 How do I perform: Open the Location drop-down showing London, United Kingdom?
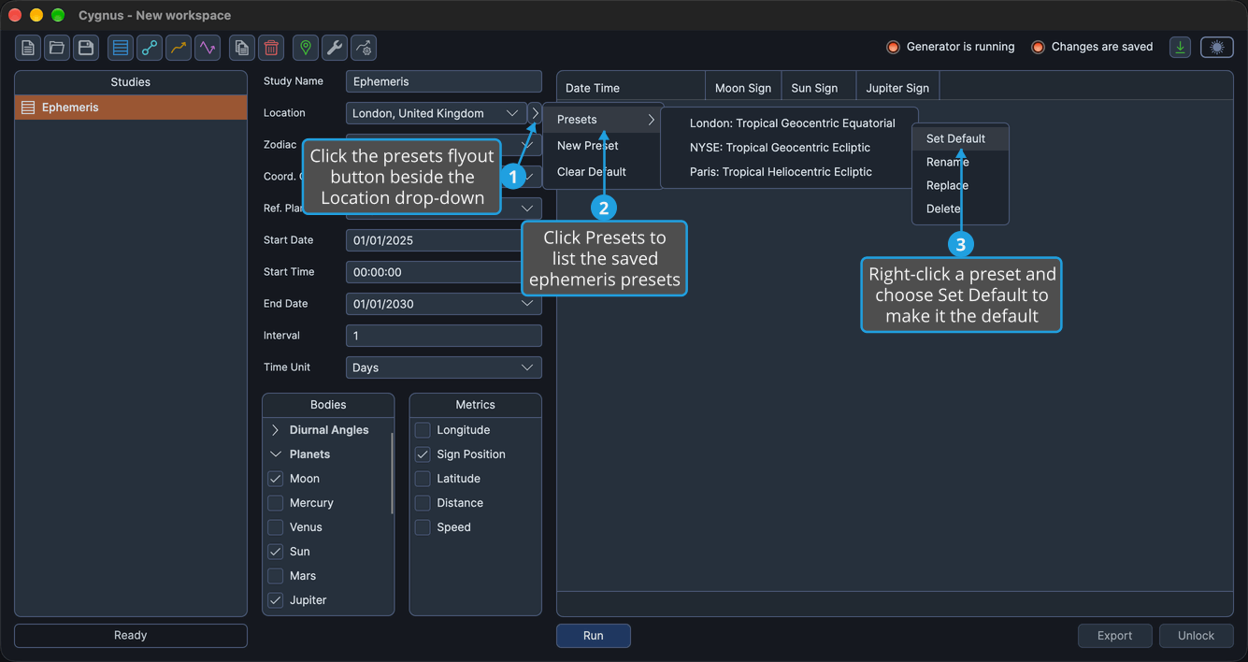point(437,113)
